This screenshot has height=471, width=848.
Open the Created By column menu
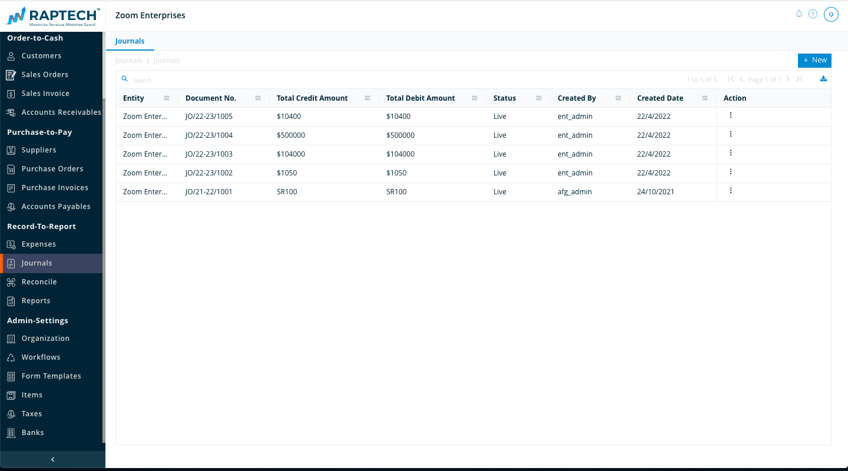(x=618, y=98)
